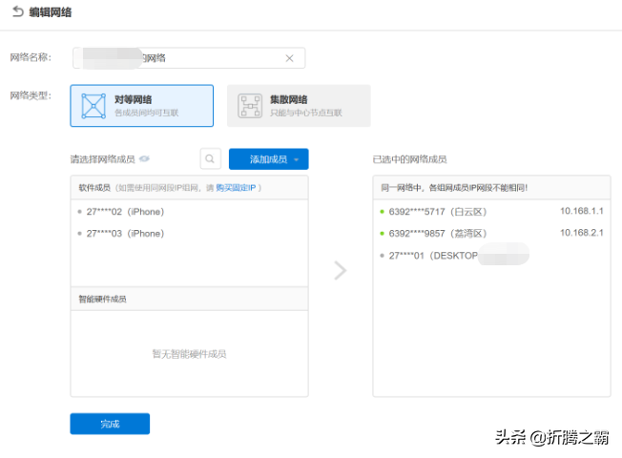Select selected member 6392****9857 (荔湾区)
622x458 pixels.
click(x=491, y=234)
